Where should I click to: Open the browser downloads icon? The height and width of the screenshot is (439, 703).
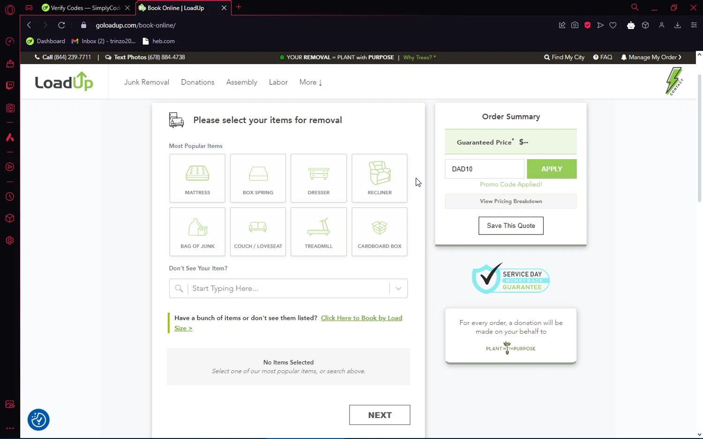(677, 25)
